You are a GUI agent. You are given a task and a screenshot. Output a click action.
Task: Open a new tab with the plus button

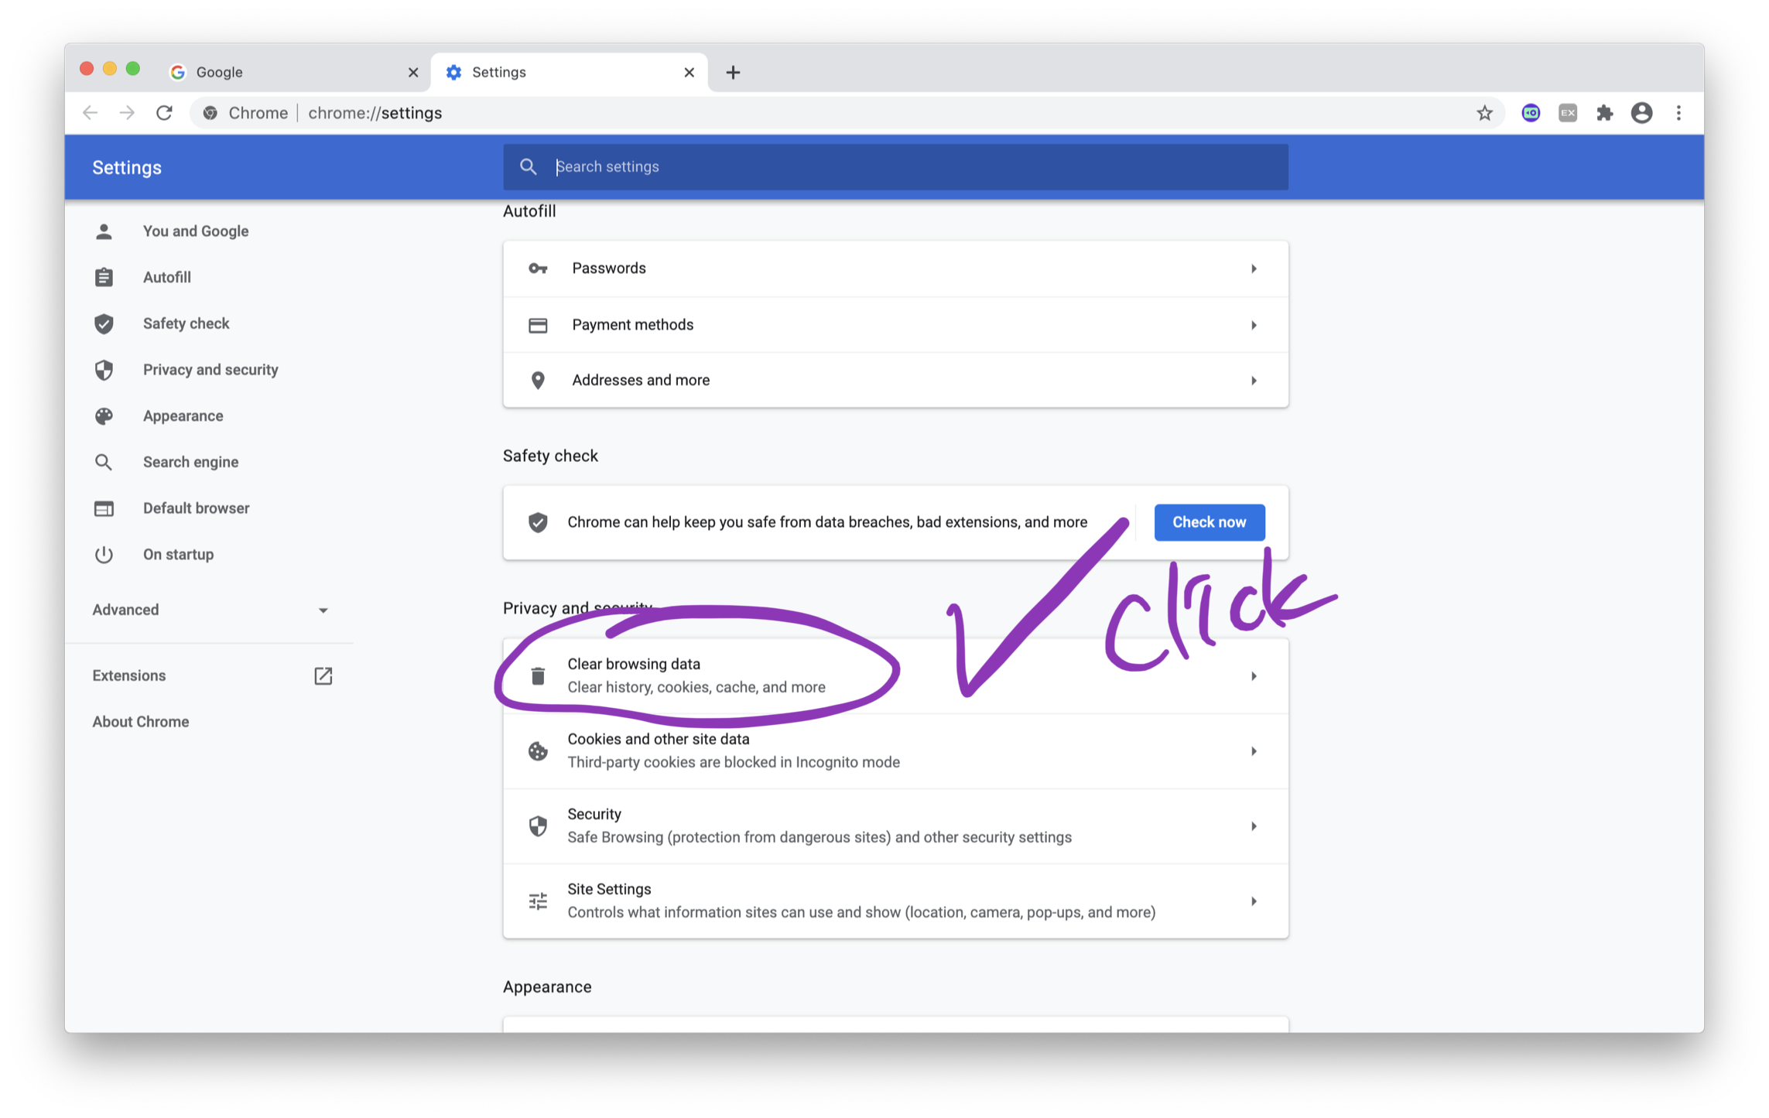point(732,72)
